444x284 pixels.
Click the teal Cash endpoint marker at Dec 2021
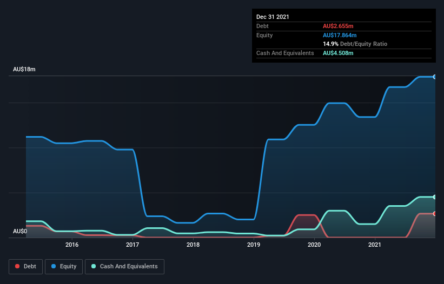[x=435, y=197]
